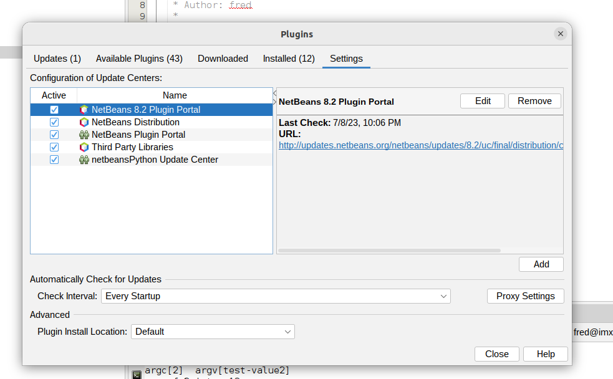Follow the updates.netbeans.org URL link
The width and height of the screenshot is (613, 379).
click(421, 145)
